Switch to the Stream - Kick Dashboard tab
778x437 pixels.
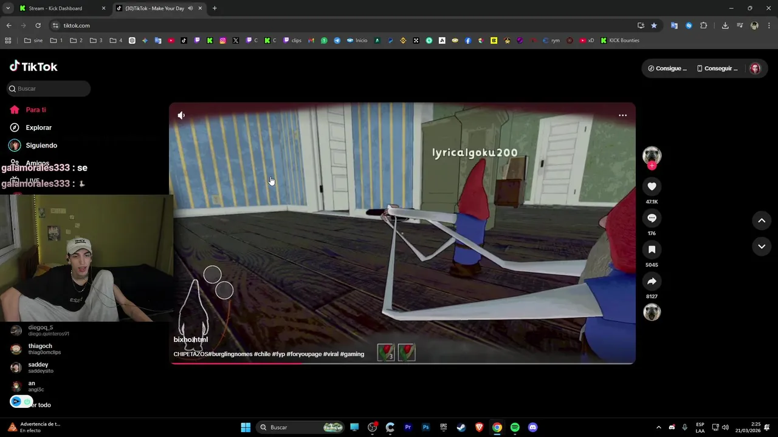click(62, 8)
